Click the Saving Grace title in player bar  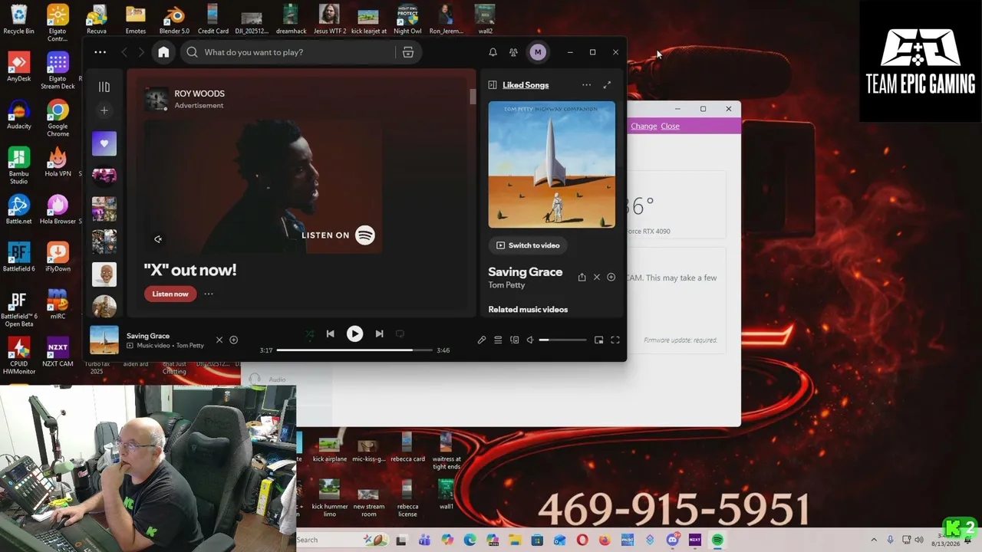click(148, 336)
